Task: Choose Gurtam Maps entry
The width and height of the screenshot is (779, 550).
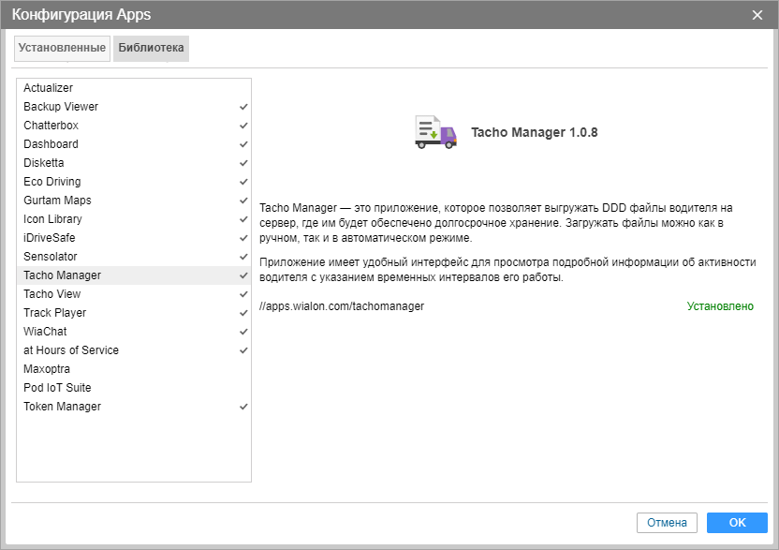Action: click(x=134, y=201)
